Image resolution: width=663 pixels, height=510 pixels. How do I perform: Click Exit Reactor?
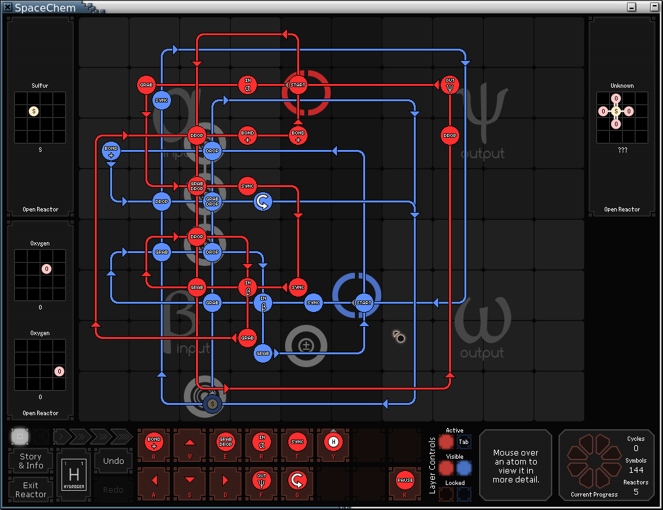point(31,489)
